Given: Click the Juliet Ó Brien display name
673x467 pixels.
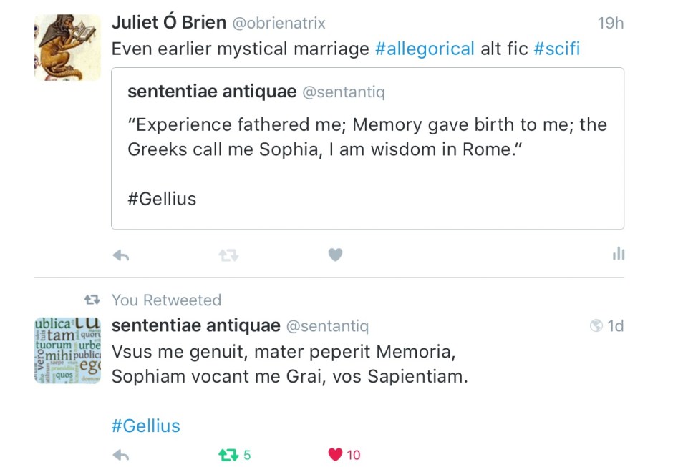Looking at the screenshot, I should coord(169,23).
